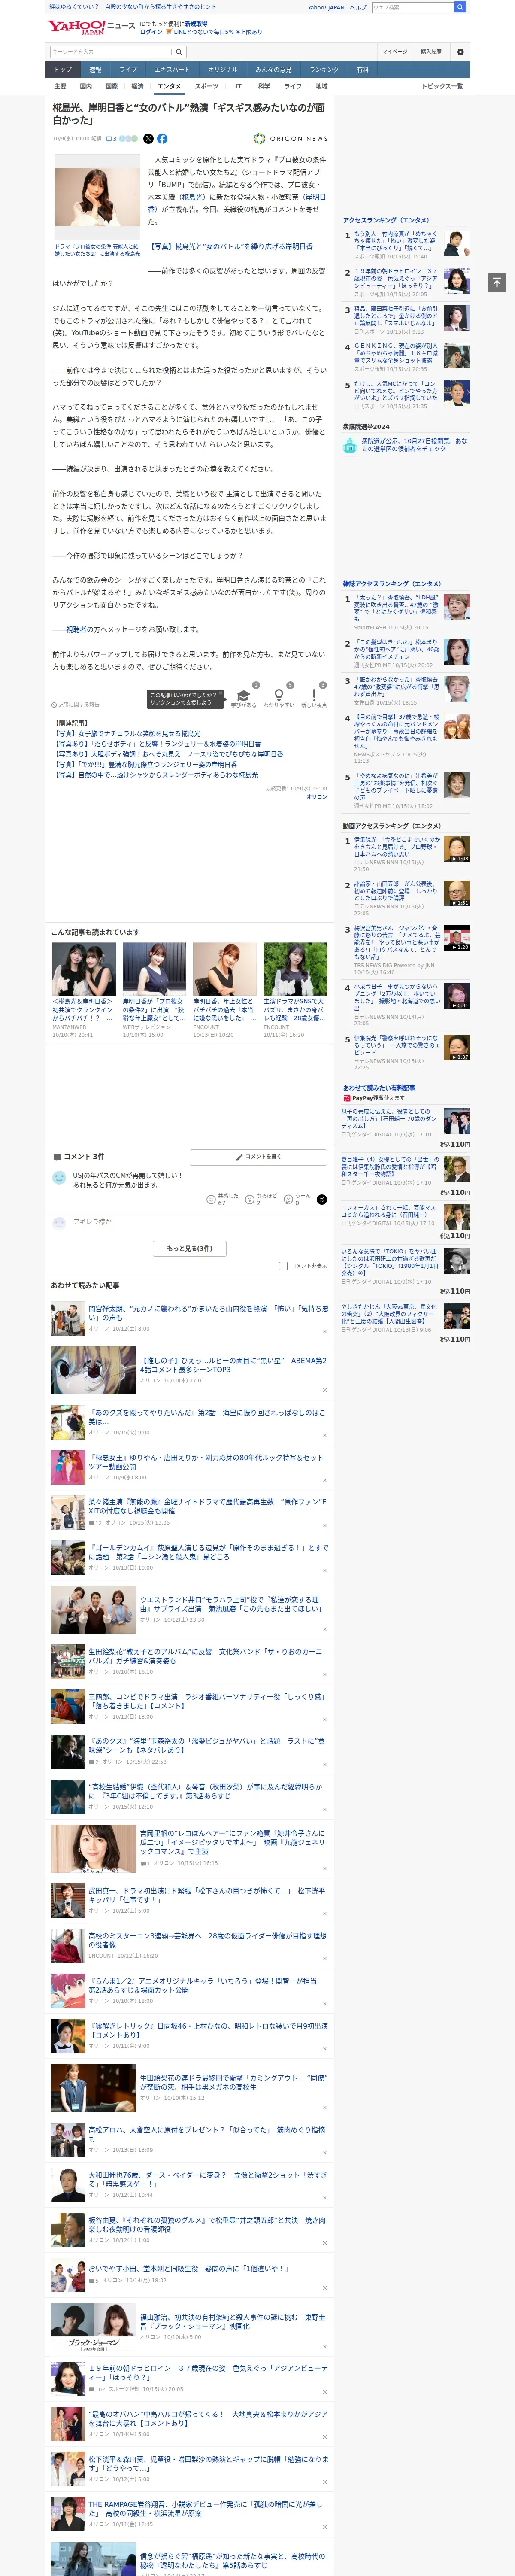
Task: Share the USJ comment on X
Action: 321,1199
